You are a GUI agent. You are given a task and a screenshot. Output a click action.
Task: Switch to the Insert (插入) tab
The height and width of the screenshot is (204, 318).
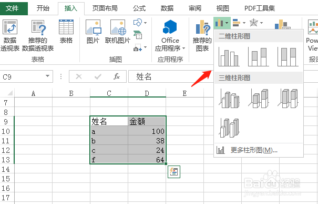(x=71, y=8)
